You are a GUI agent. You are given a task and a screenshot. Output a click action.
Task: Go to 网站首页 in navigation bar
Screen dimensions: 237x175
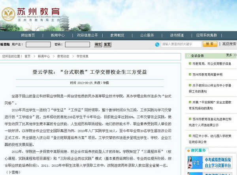point(28,35)
